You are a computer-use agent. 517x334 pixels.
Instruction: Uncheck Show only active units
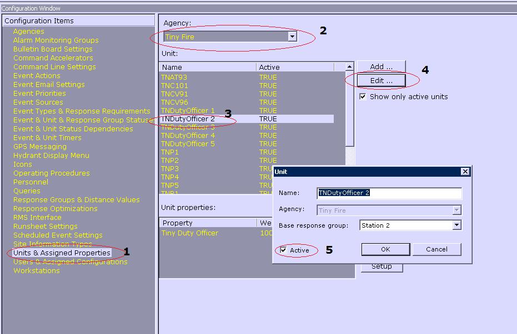[x=363, y=96]
